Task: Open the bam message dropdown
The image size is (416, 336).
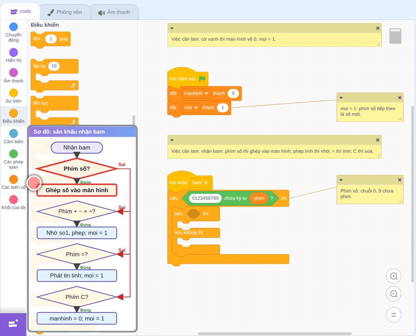Action: coord(200,183)
